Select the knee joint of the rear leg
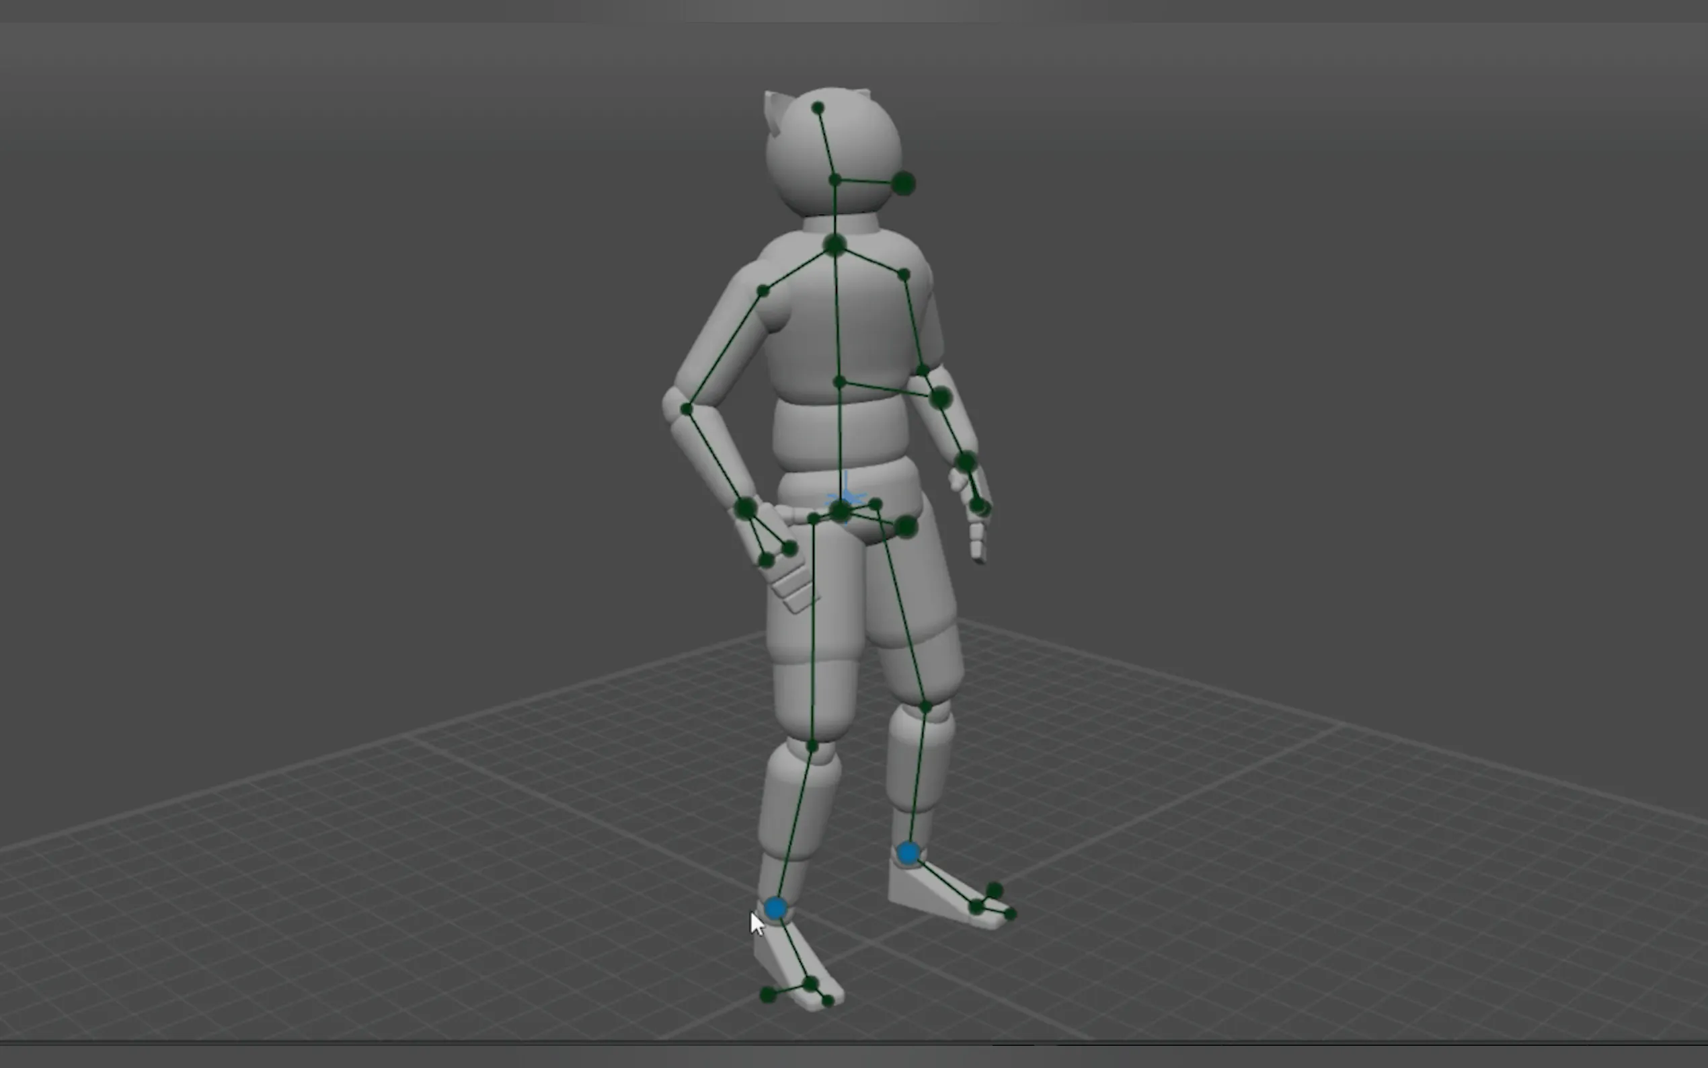Image resolution: width=1708 pixels, height=1068 pixels. pyautogui.click(x=926, y=706)
